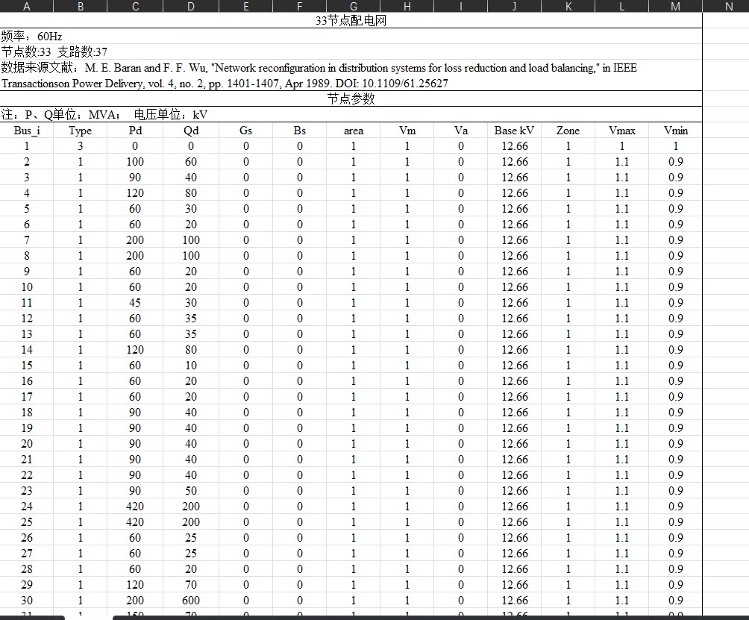This screenshot has width=749, height=620.
Task: Click Vmin 0.9 for bus 27
Action: tap(676, 553)
